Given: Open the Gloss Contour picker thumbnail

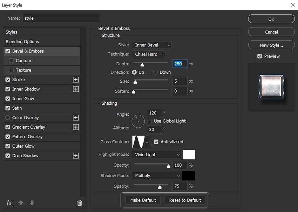Looking at the screenshot, I should tap(139, 142).
